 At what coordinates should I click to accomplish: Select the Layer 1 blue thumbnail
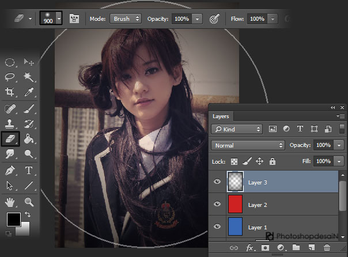236,226
